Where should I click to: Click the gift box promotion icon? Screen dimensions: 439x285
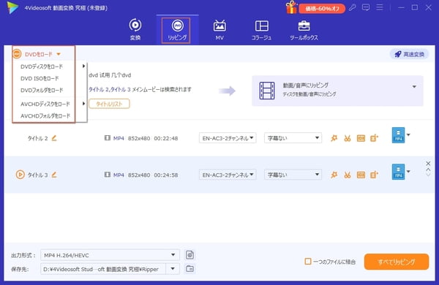click(x=291, y=7)
